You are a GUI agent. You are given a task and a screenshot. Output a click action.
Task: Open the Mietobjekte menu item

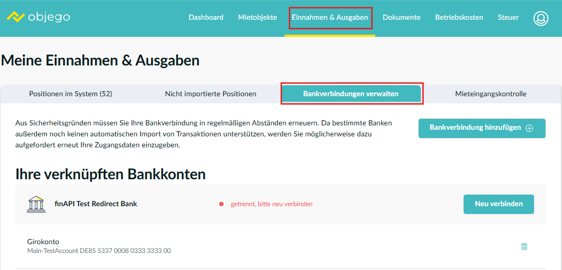[x=258, y=18]
